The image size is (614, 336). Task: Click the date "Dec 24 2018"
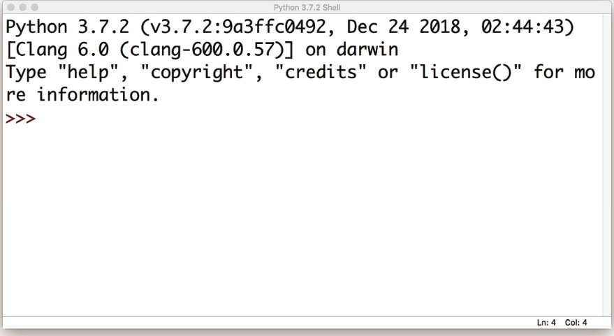coord(404,27)
